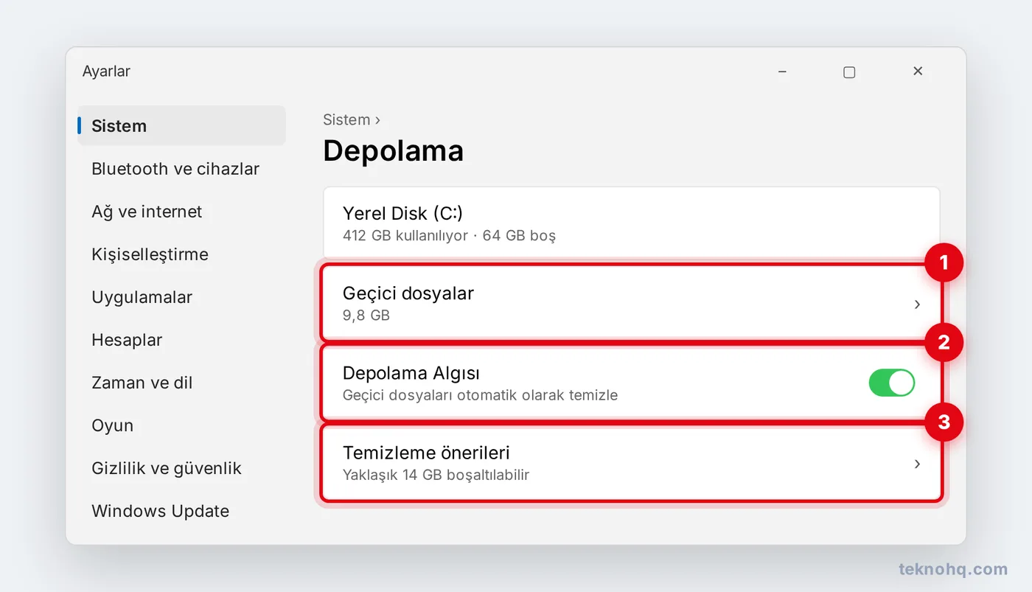Screen dimensions: 1032x592
Task: Select Sistem in the sidebar
Action: coord(181,125)
